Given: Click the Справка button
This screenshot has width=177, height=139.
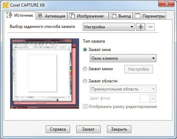Looking at the screenshot, I should pyautogui.click(x=58, y=129).
